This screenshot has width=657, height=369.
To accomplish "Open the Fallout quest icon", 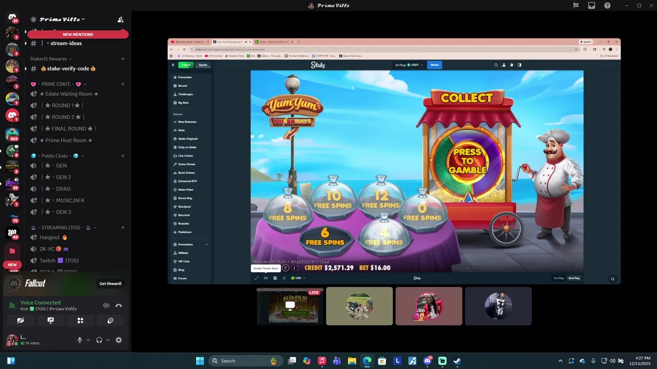I will [x=14, y=283].
